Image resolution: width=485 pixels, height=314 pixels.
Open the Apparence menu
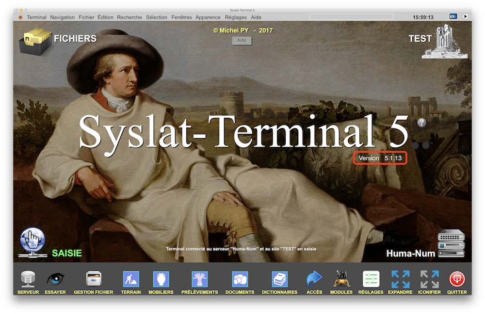208,17
